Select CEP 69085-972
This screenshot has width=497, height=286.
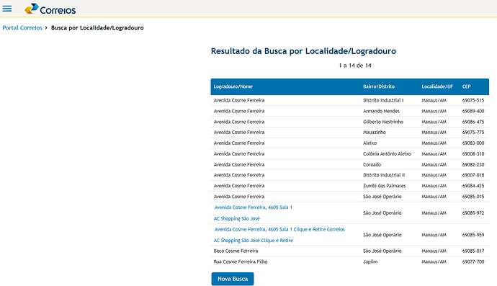[473, 213]
